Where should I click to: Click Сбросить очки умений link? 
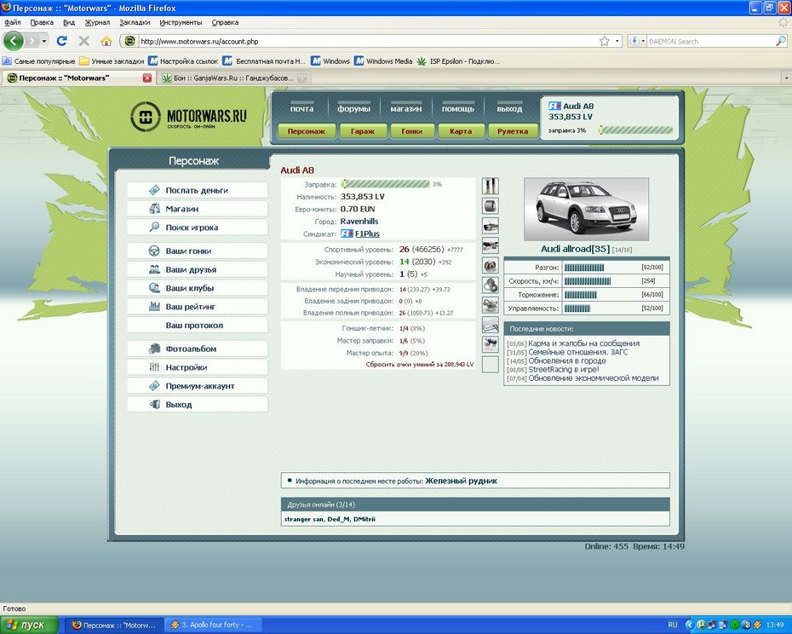pyautogui.click(x=420, y=364)
